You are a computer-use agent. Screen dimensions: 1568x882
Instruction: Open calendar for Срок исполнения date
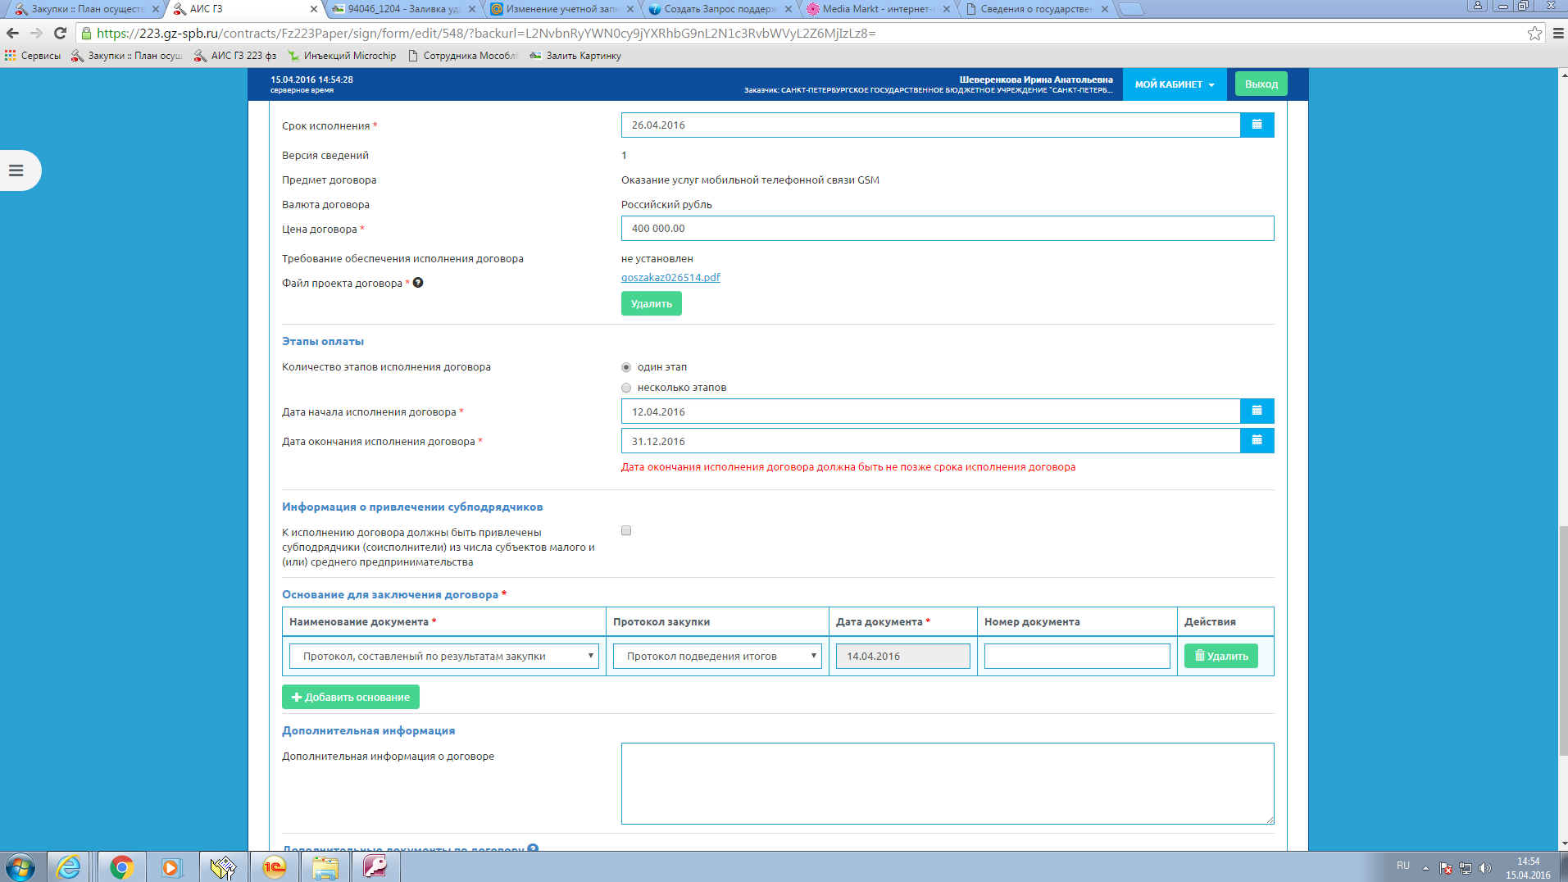(1257, 125)
